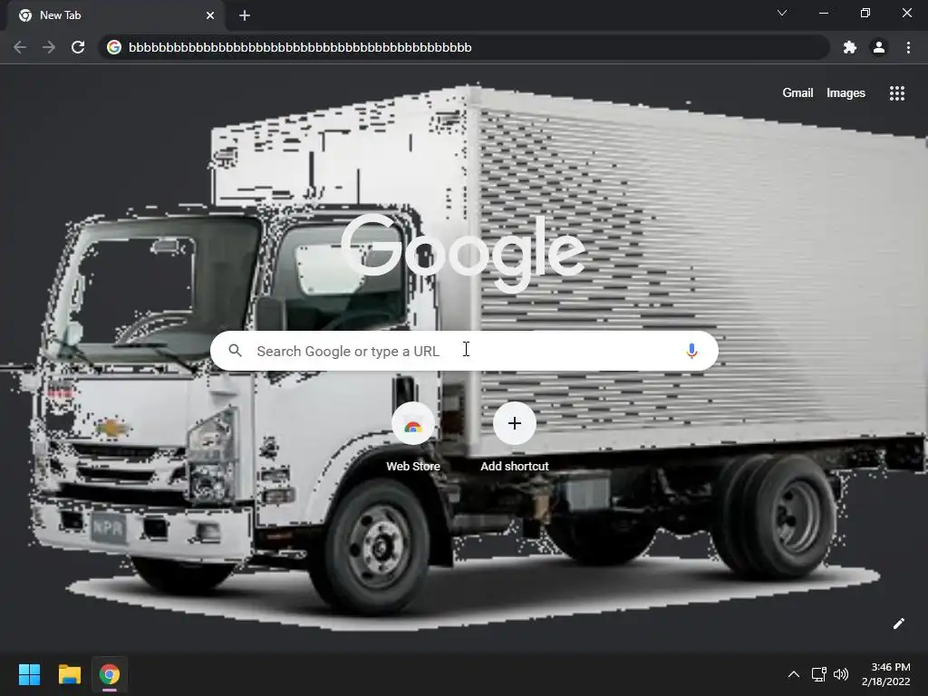Open a new tab with the plus button
The width and height of the screenshot is (928, 696).
(x=245, y=16)
